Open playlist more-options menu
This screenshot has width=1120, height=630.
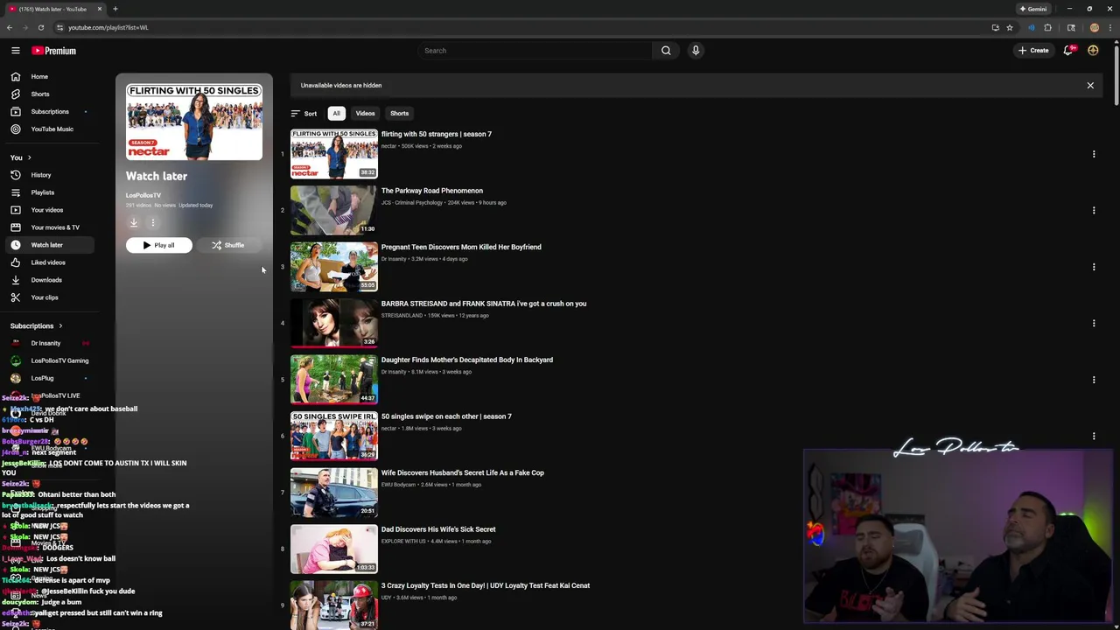[152, 222]
